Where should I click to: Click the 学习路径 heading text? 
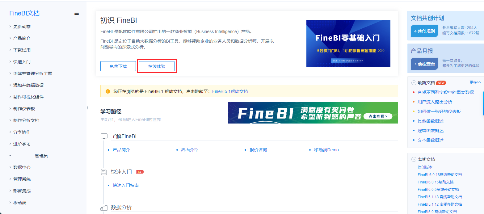click(111, 111)
